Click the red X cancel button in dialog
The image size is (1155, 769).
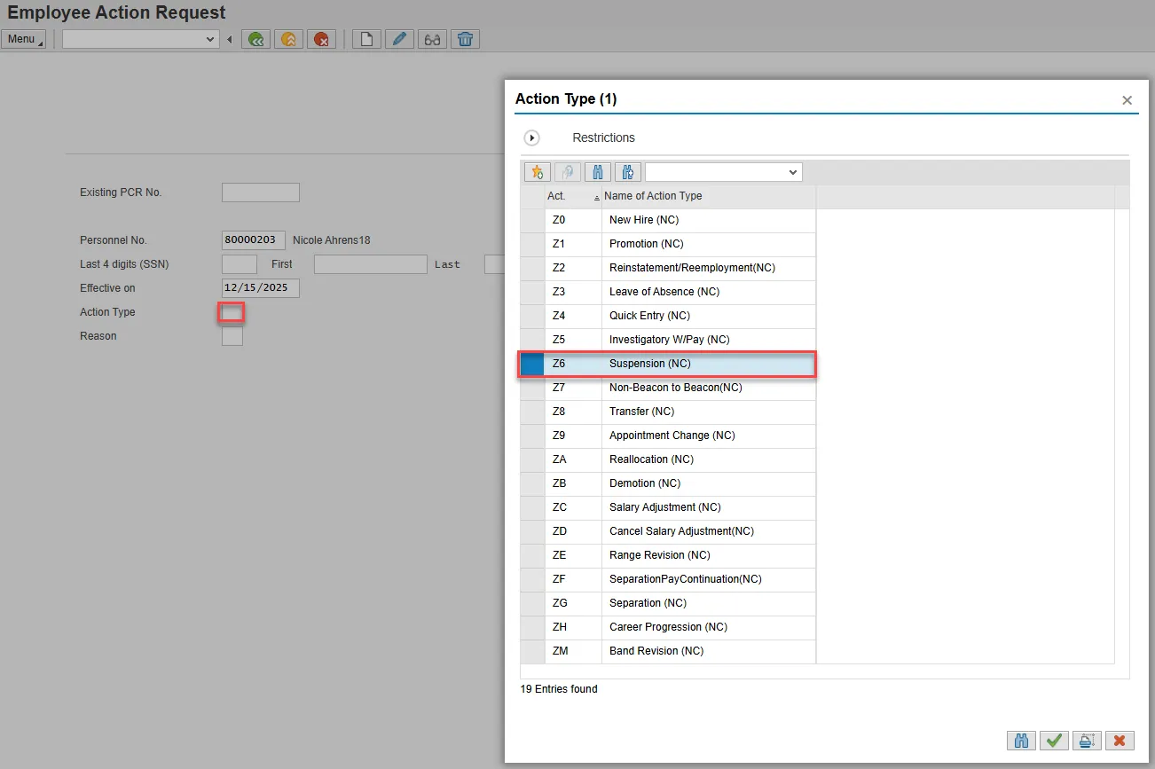1120,741
